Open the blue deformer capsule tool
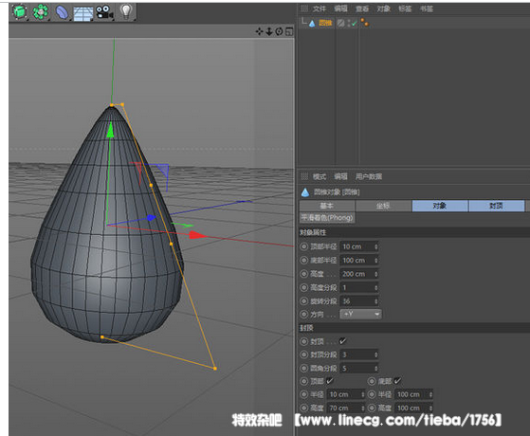Screen dimensions: 530x436 [x=62, y=12]
